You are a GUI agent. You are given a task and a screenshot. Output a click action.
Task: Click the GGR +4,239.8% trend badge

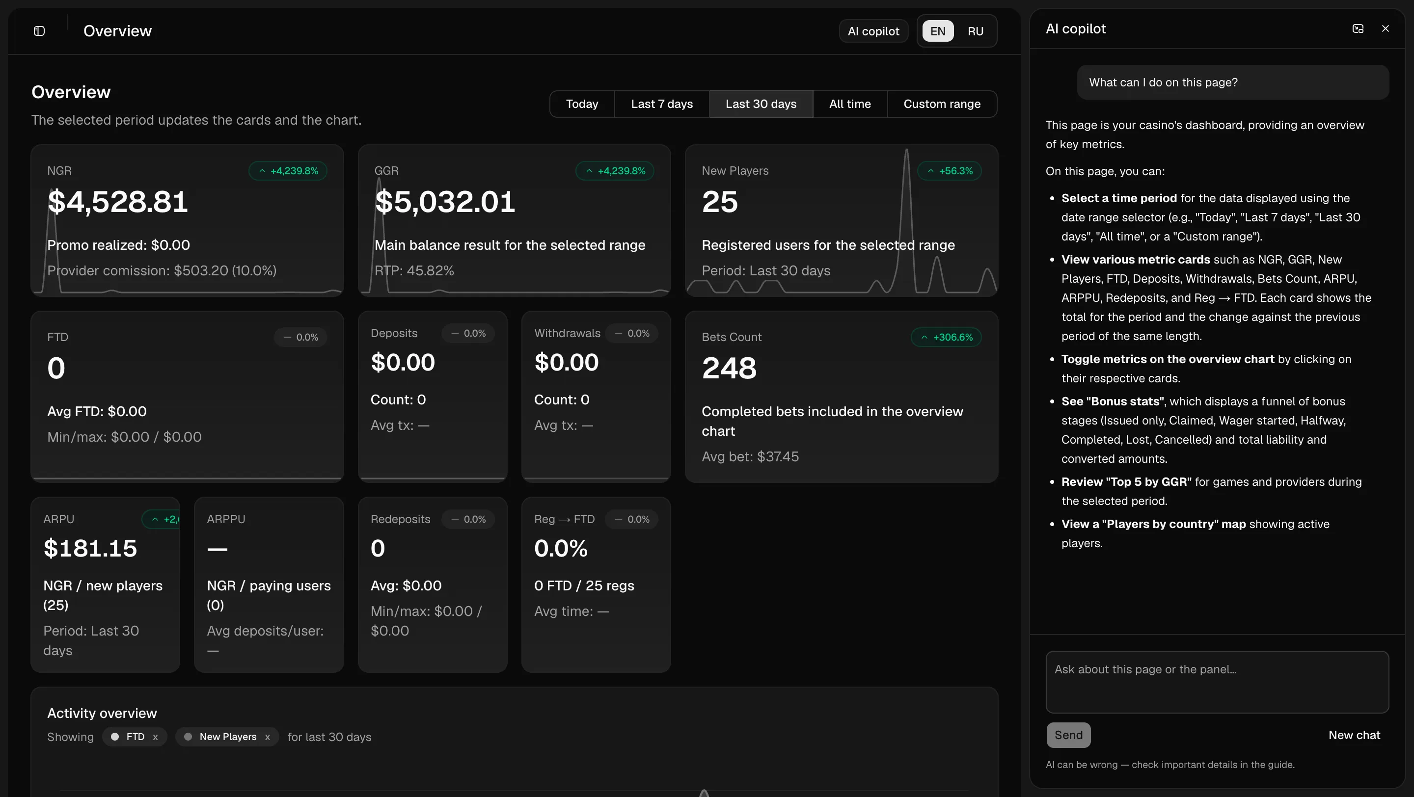(615, 171)
